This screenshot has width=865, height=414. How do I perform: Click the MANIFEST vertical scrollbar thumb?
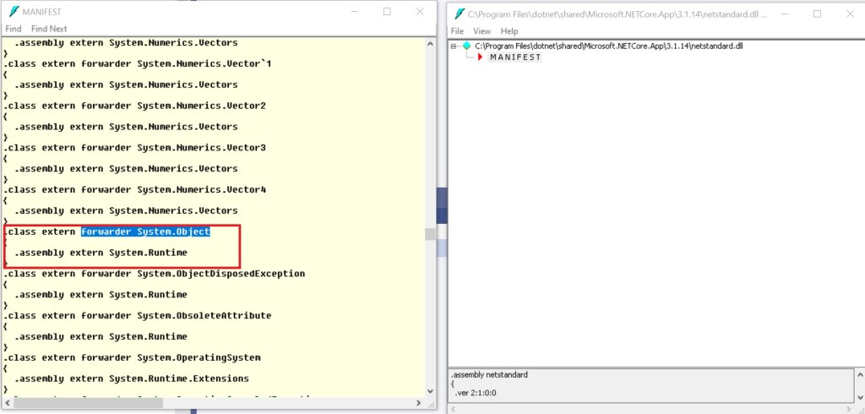431,234
